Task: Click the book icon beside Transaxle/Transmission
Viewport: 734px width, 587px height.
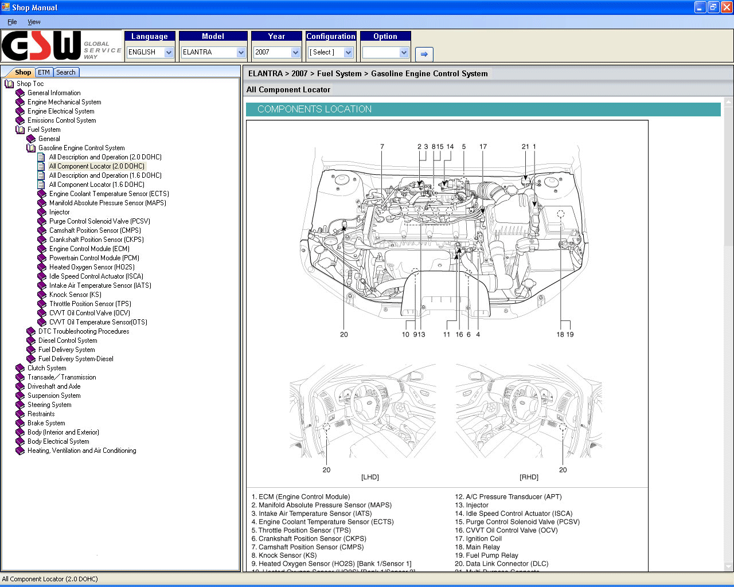Action: (20, 377)
